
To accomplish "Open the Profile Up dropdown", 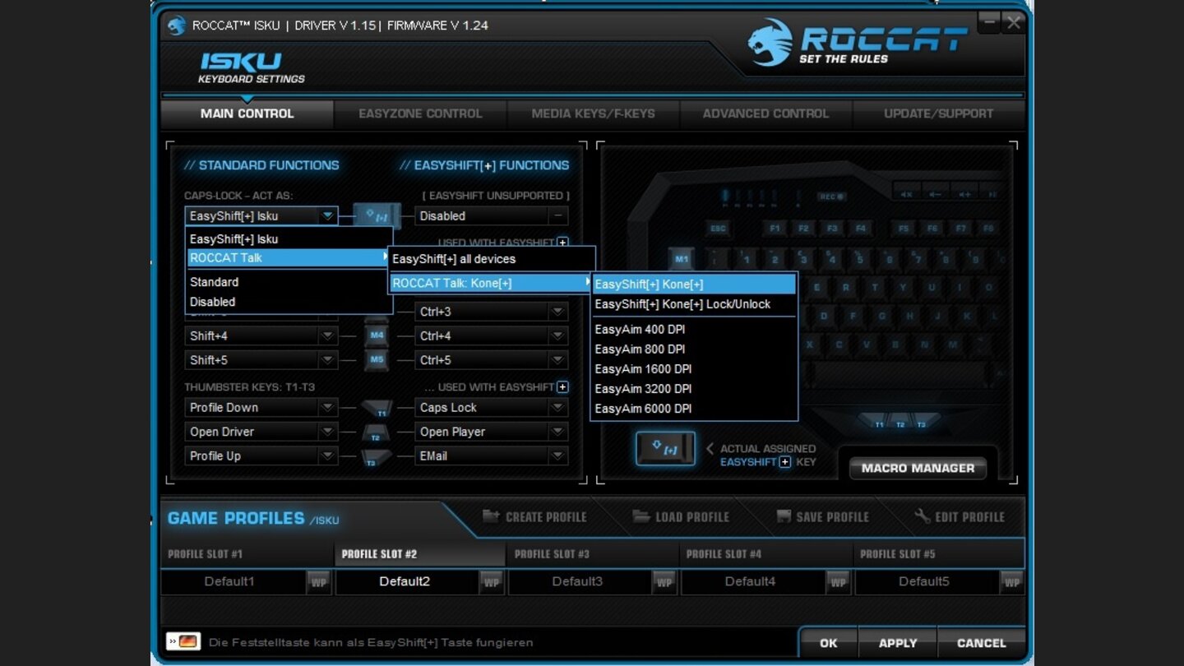I will [261, 456].
